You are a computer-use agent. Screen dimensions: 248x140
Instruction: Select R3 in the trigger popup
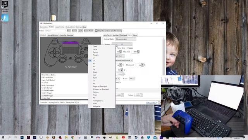[x=102, y=84]
